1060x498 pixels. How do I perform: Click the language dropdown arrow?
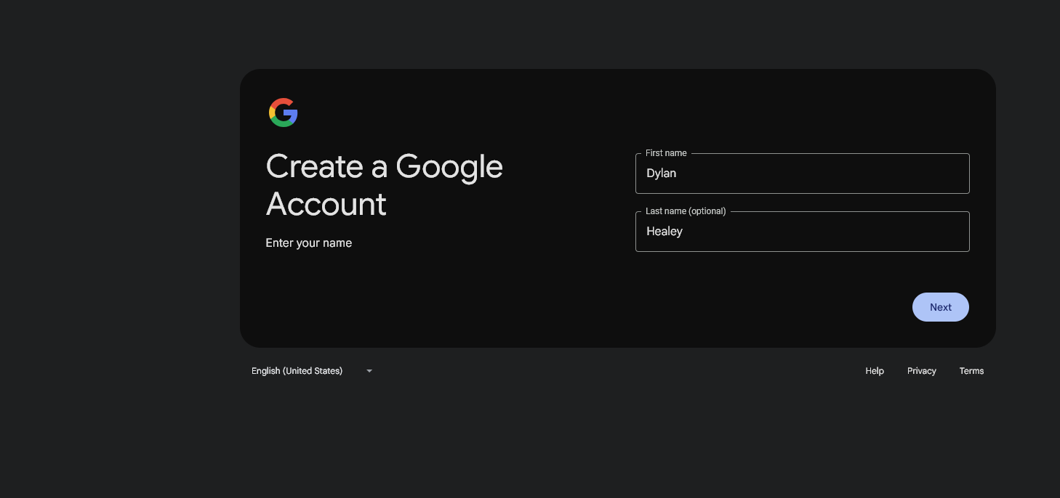(369, 371)
